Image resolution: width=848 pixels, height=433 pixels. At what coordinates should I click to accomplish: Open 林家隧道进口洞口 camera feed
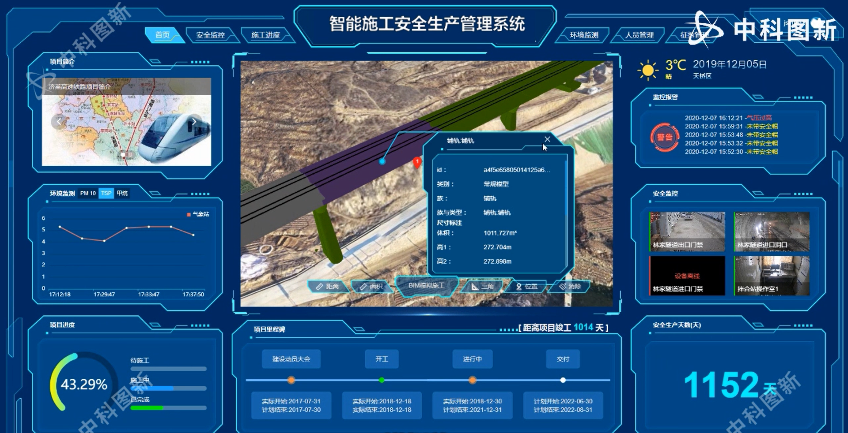click(x=772, y=231)
